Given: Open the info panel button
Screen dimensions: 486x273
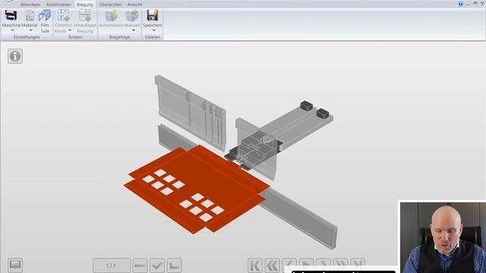Looking at the screenshot, I should pos(15,56).
